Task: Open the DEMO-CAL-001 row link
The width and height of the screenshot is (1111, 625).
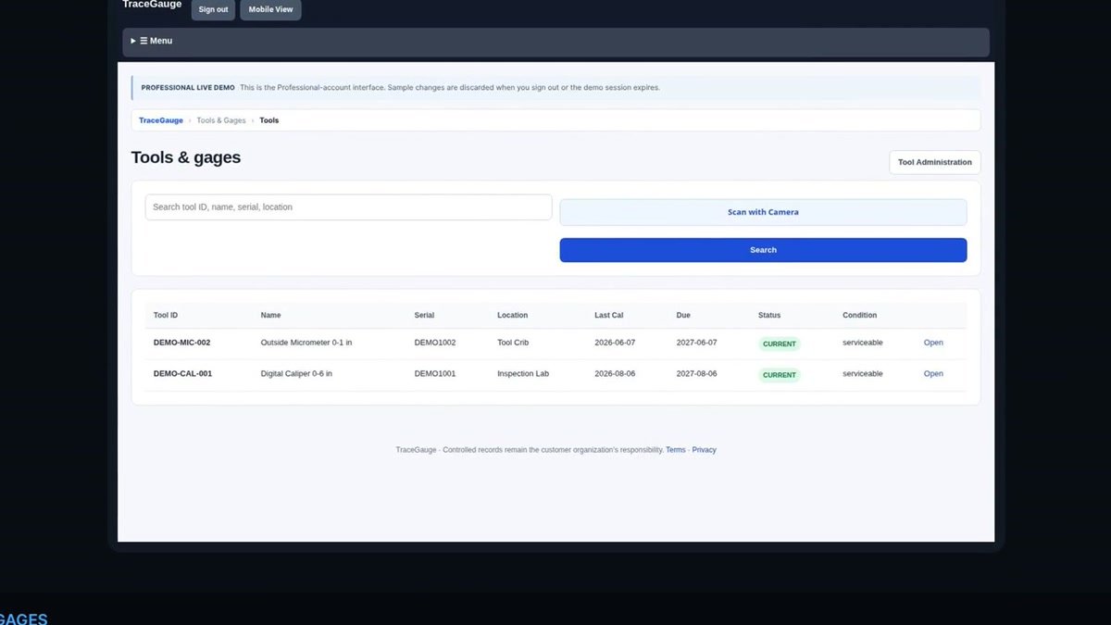Action: click(933, 374)
